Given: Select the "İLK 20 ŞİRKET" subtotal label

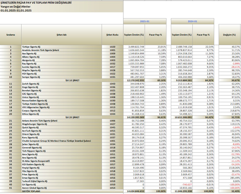Looking at the screenshot, I should pos(72,117).
